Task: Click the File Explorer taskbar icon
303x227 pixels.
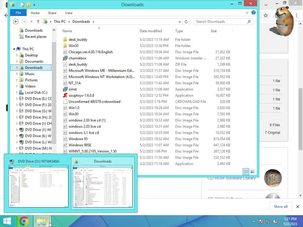Action: 41,221
